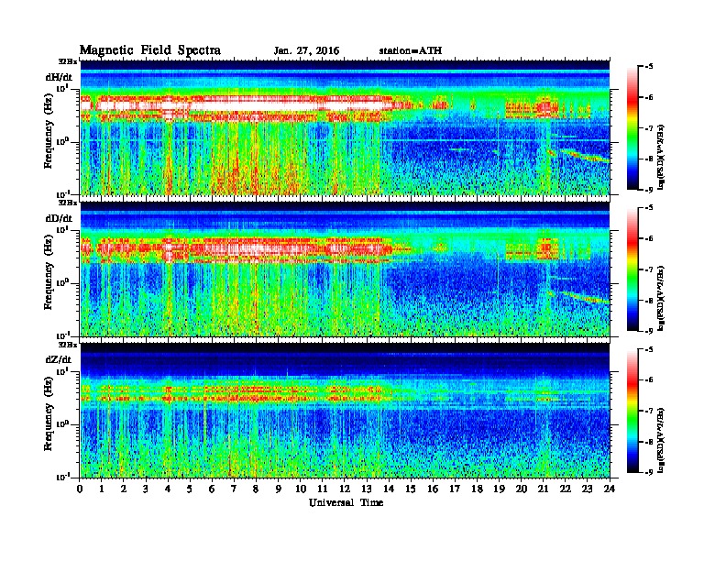Click the 10^0 frequency tick of dH/dt panel

(x=62, y=141)
